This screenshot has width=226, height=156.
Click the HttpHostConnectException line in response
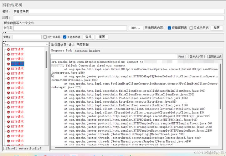tap(97, 62)
